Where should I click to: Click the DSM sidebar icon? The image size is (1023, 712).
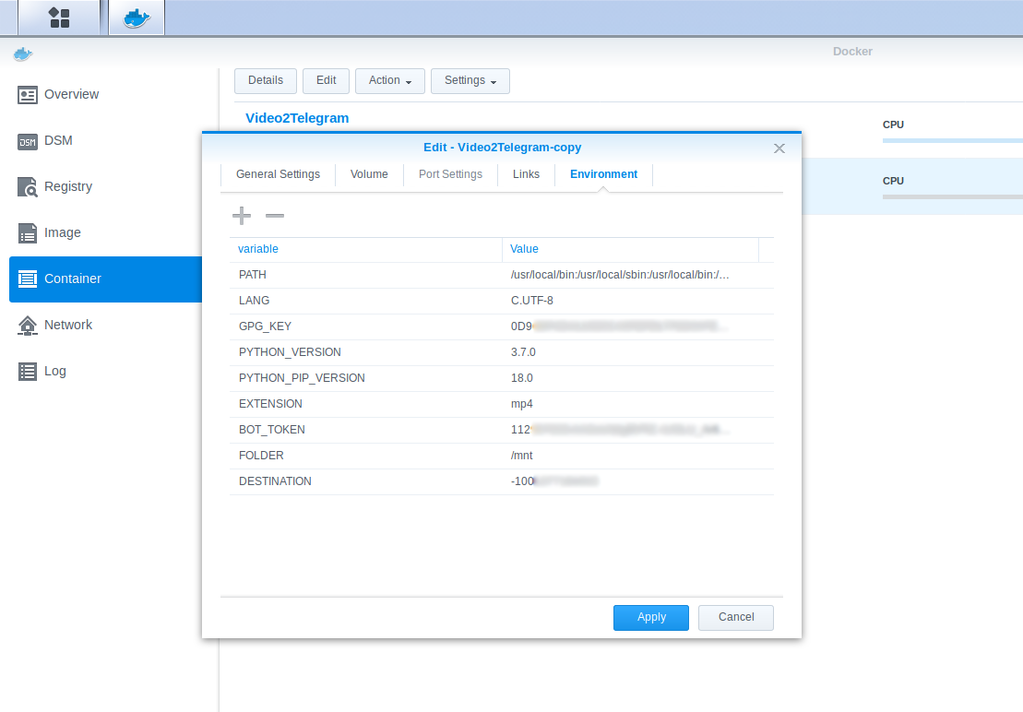(28, 141)
